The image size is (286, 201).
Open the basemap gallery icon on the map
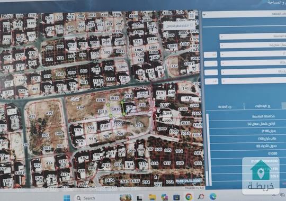click(x=192, y=16)
